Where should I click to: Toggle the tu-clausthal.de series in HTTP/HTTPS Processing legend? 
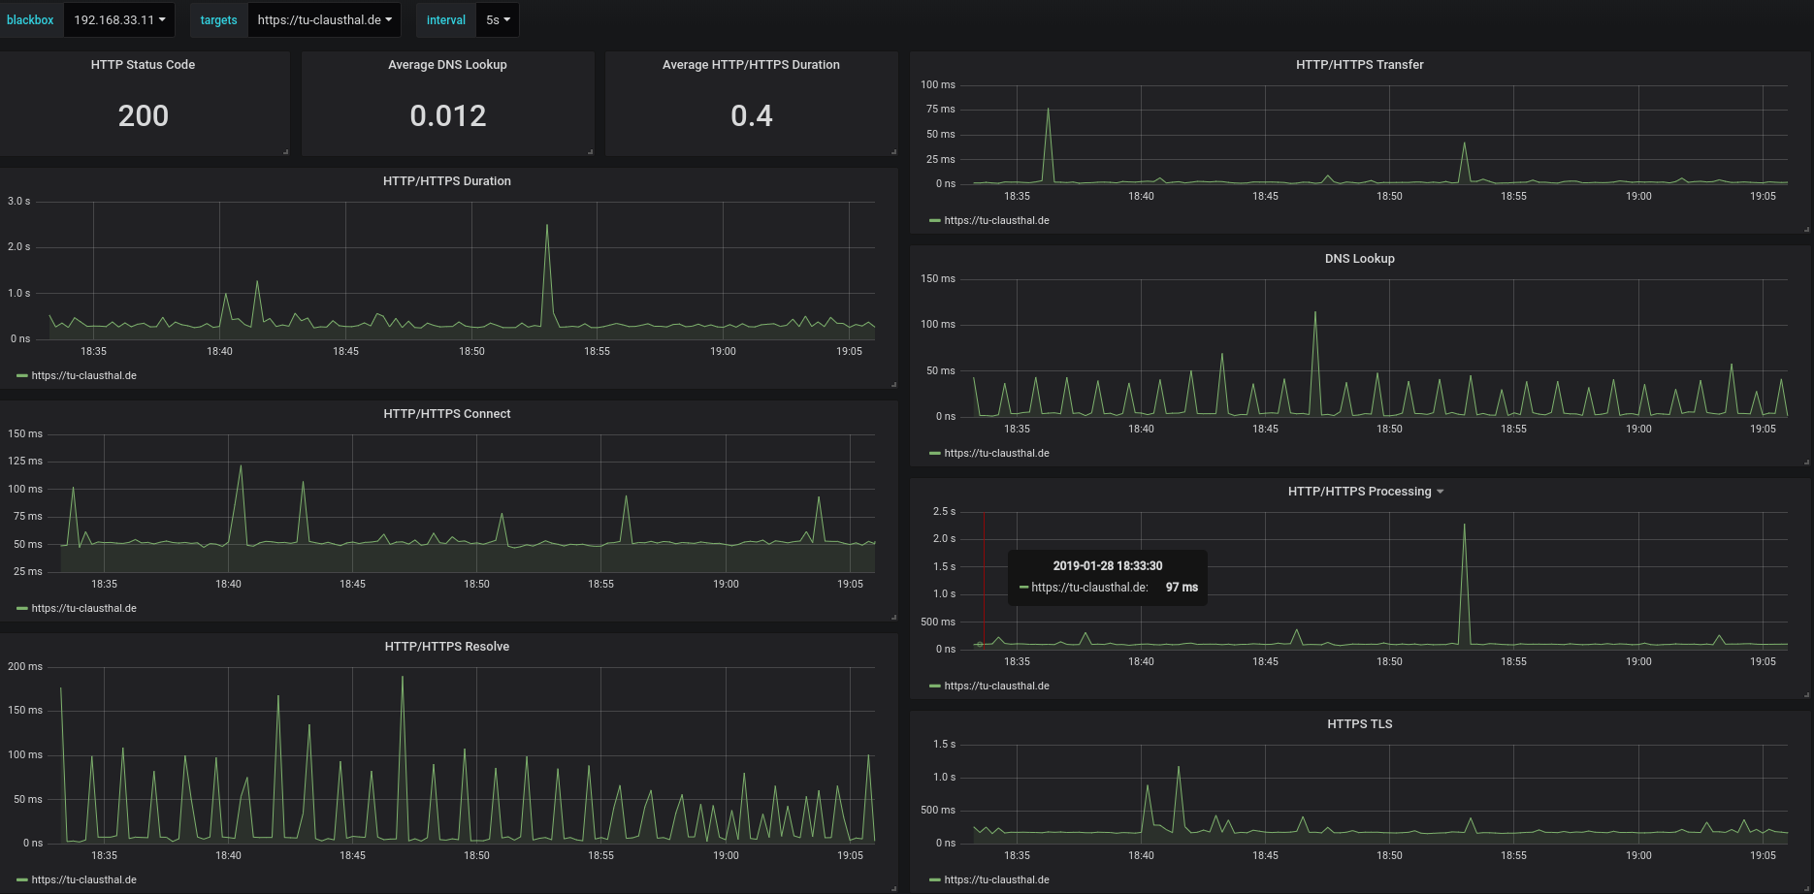[996, 686]
